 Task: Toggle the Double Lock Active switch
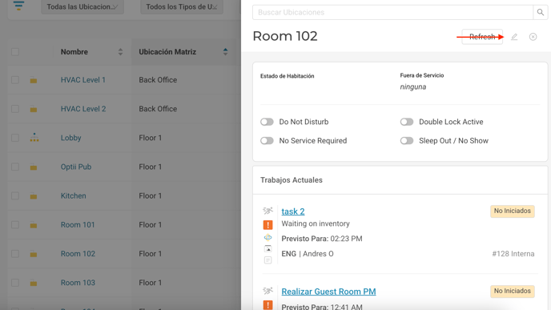407,122
